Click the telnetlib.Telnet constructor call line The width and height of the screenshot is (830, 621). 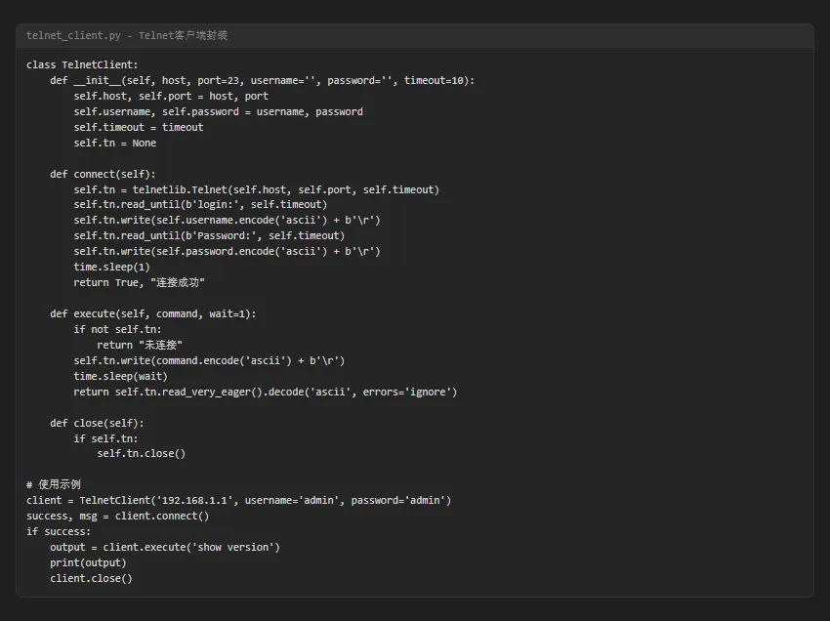(256, 189)
